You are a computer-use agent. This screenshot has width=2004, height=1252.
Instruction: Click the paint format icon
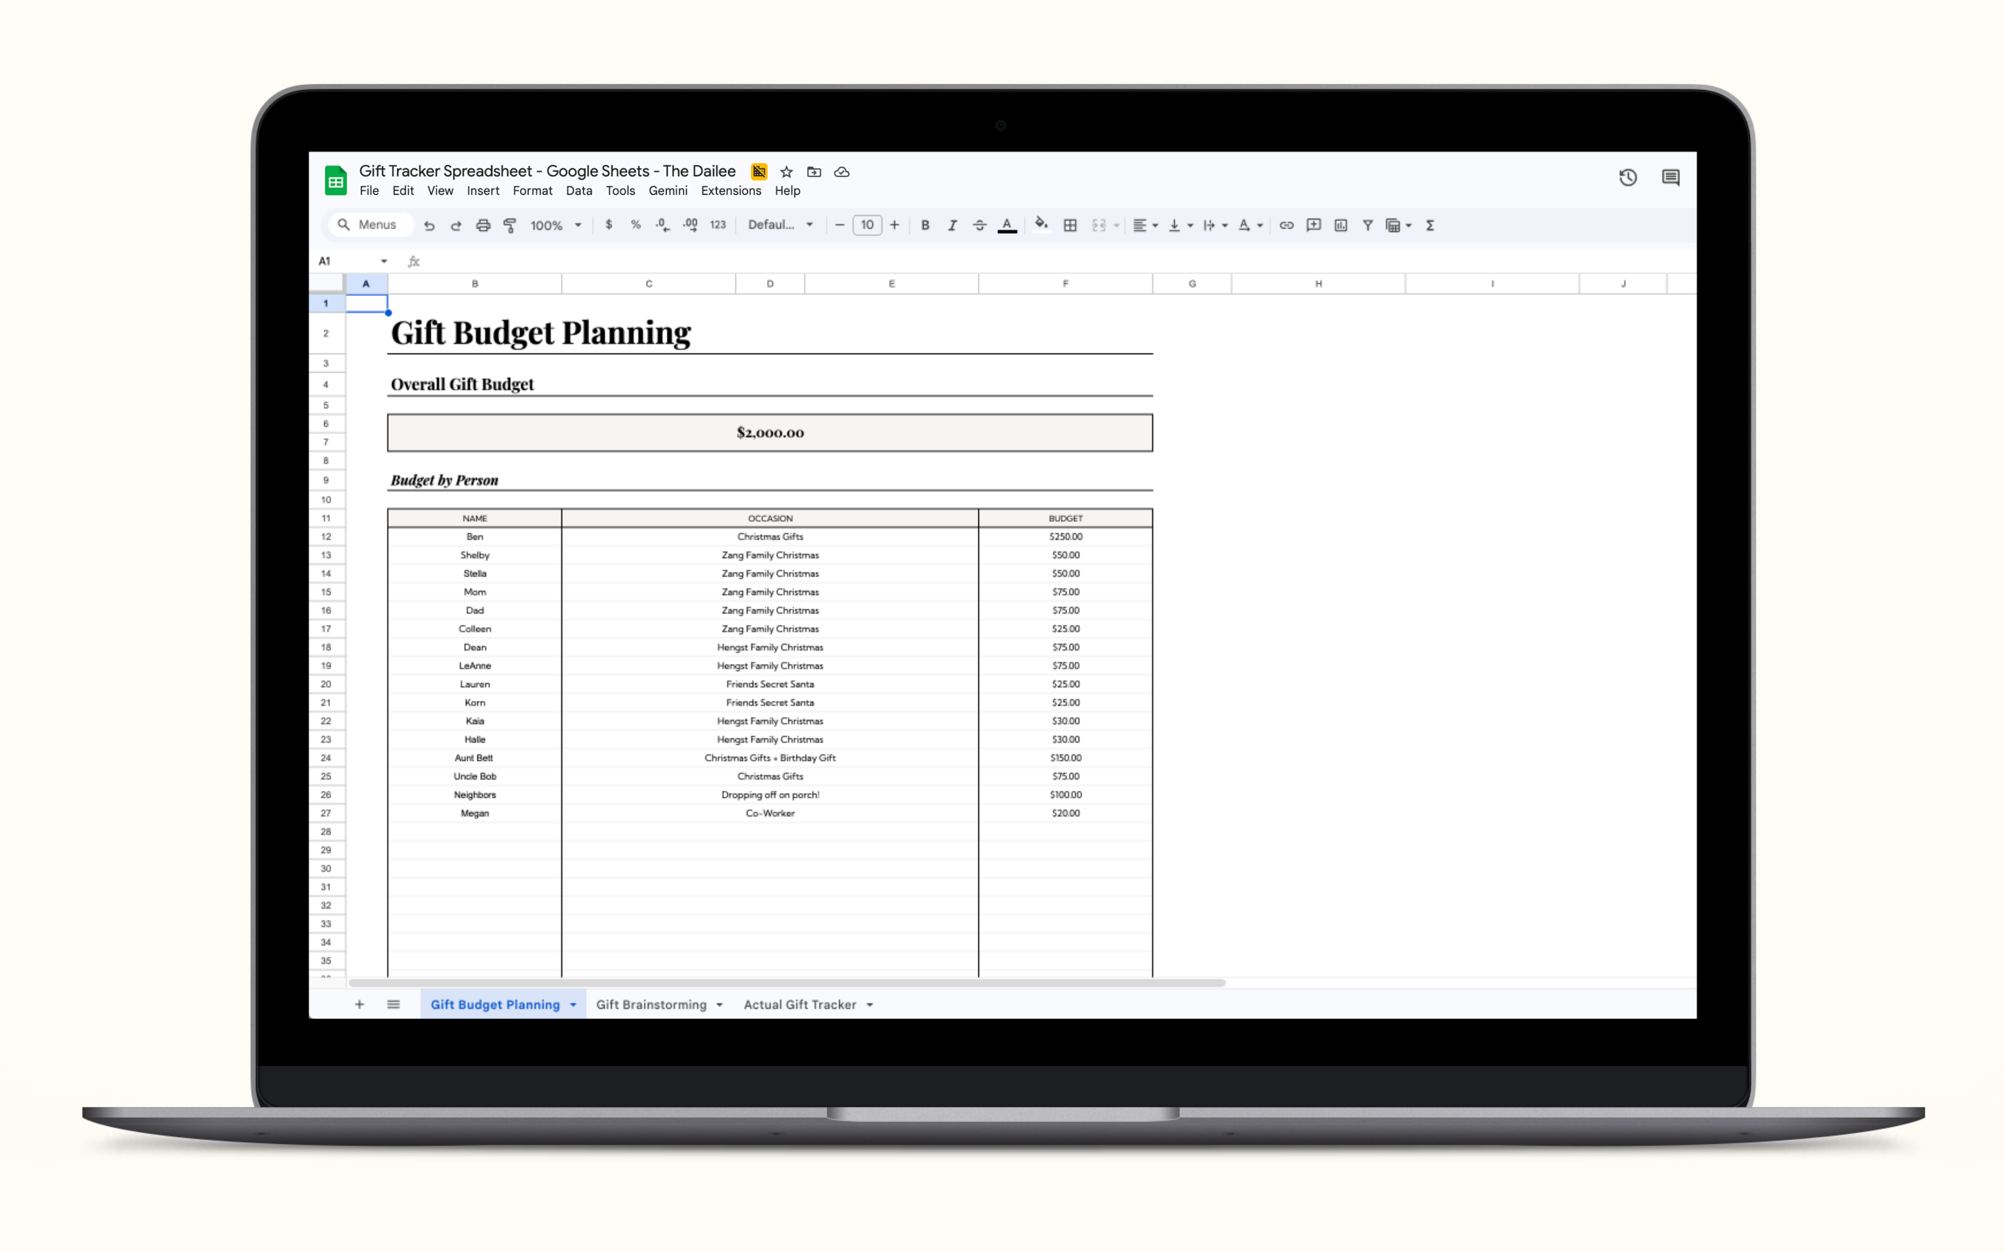(x=510, y=225)
